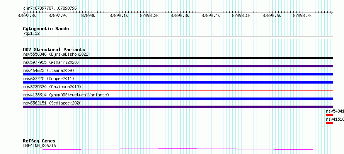Screen dimensions: 344x154
Task: Click the 87898.1k ruler position
Action: point(119,15)
